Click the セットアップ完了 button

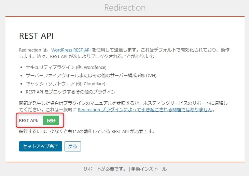(x=41, y=146)
